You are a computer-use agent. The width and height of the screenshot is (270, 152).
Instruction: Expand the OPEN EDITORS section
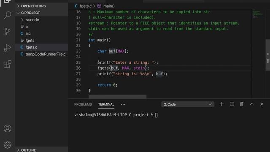(x=41, y=6)
